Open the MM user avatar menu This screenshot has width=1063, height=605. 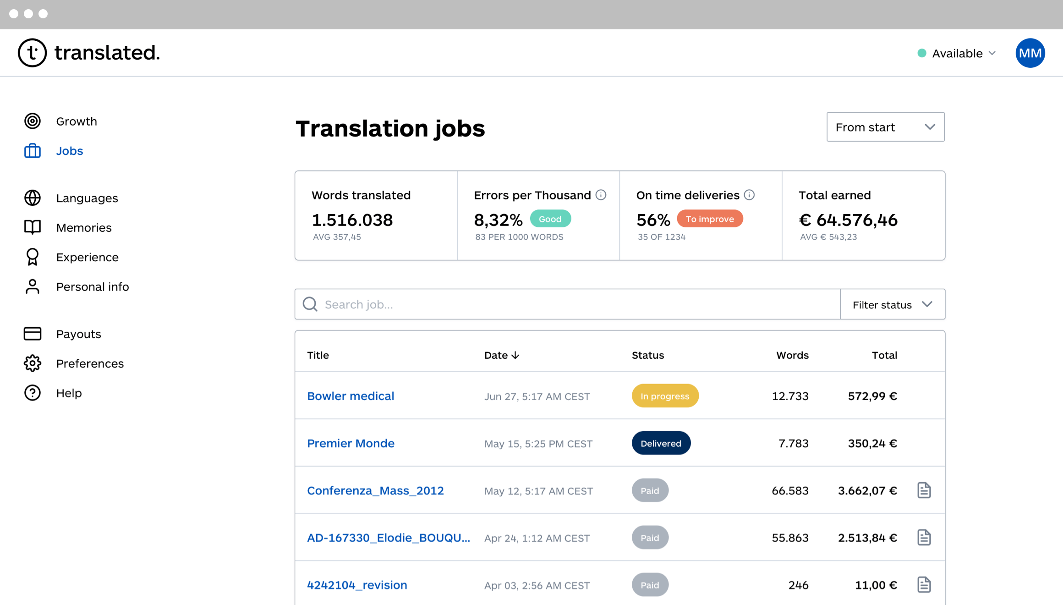pyautogui.click(x=1030, y=53)
